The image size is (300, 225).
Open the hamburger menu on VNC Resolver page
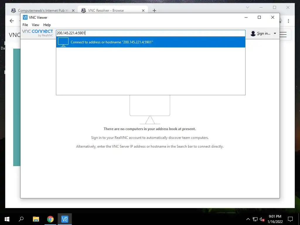(x=283, y=35)
